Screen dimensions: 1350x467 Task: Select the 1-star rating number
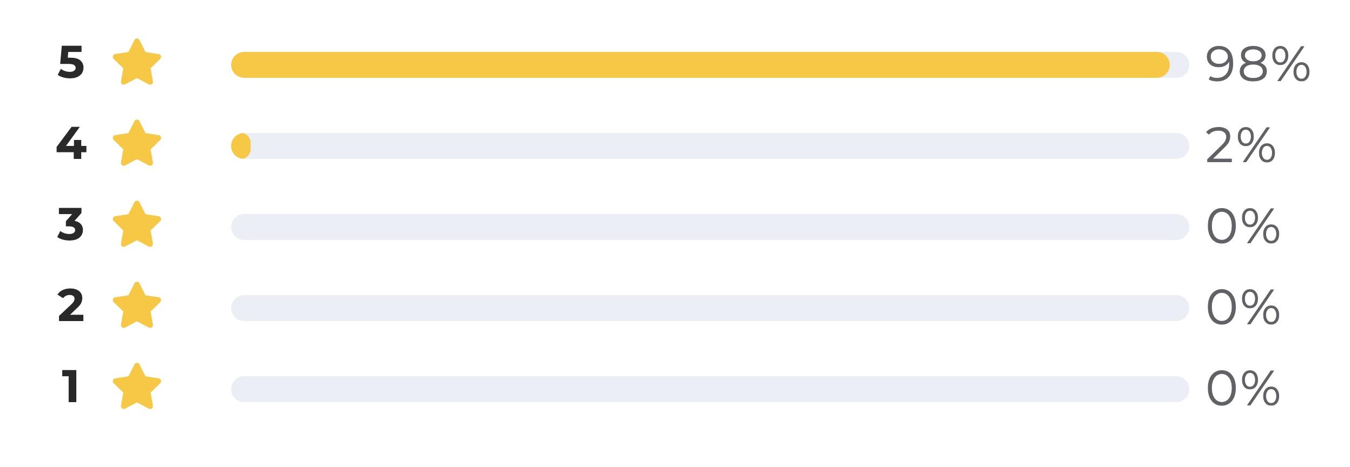[70, 386]
